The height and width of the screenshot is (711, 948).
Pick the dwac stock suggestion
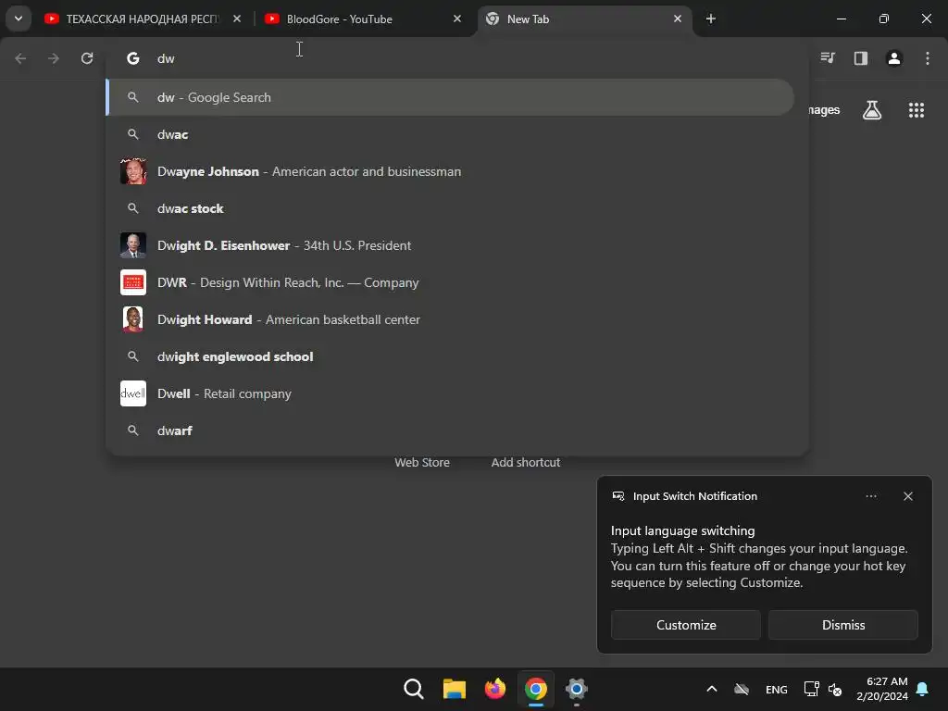451,208
